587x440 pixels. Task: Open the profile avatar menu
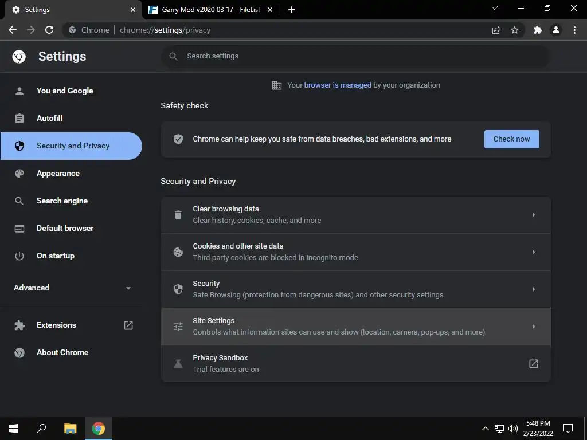tap(556, 30)
